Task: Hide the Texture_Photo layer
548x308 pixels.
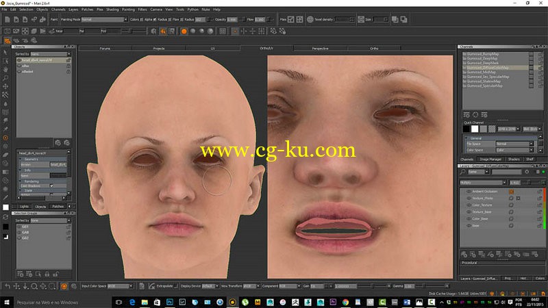Action: coord(469,198)
